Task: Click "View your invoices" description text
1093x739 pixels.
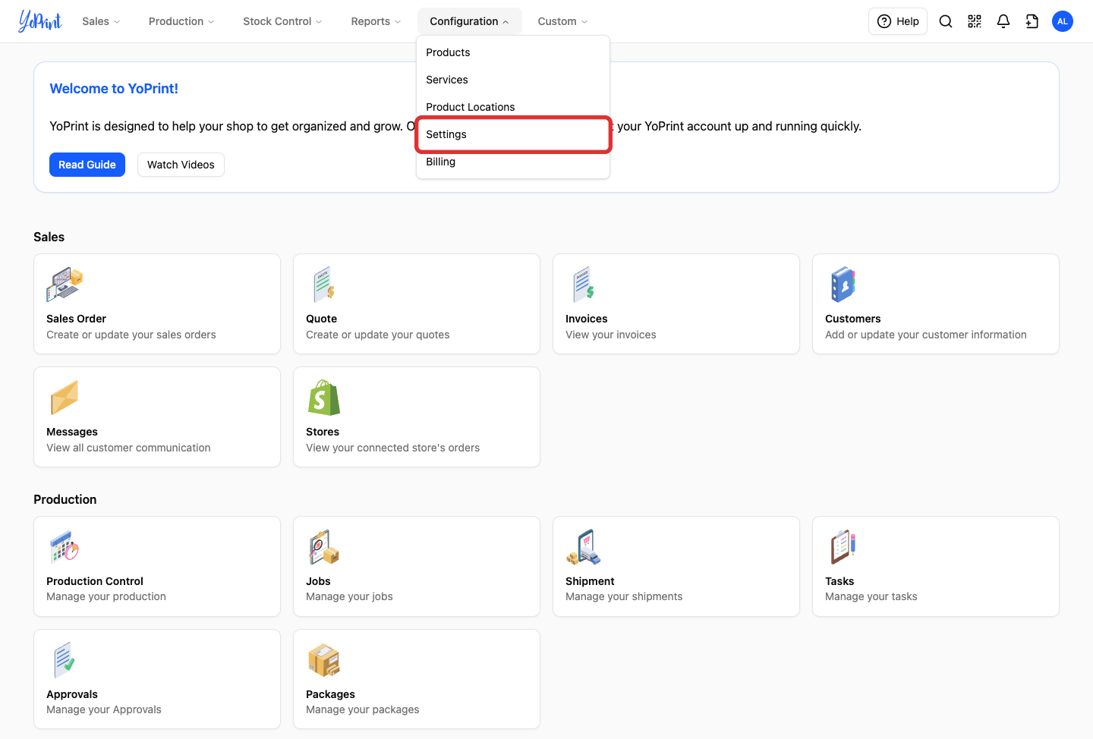Action: (611, 335)
